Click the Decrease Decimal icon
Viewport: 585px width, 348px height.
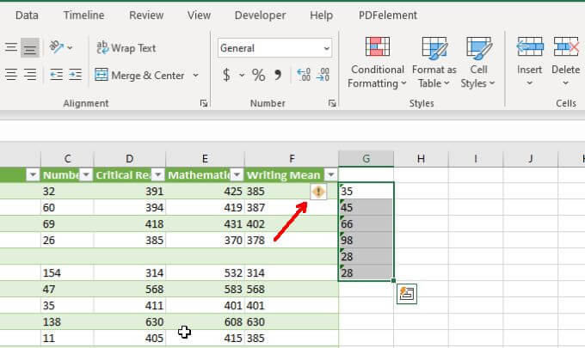click(x=325, y=76)
